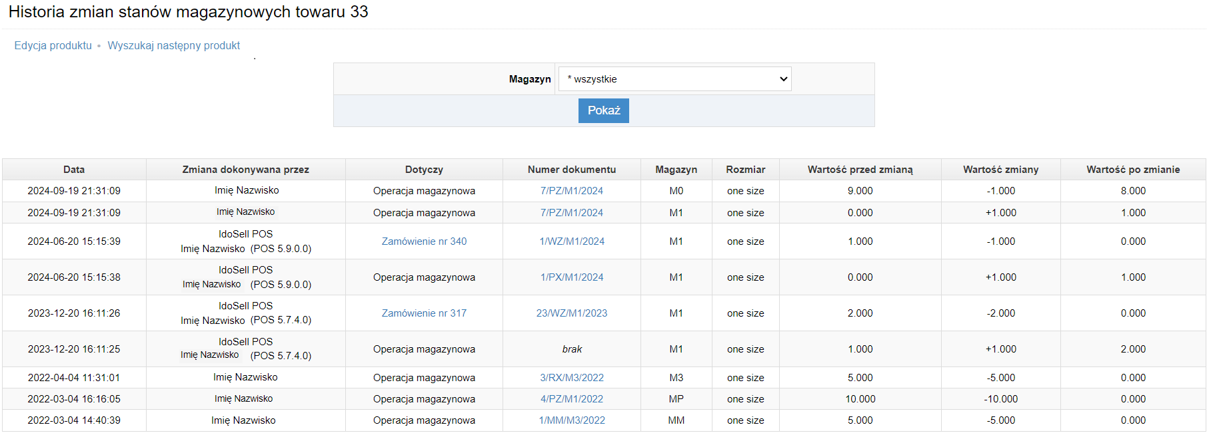
Task: Open document 7/PZ/M1/2024 in the M1 row
Action: coord(572,213)
